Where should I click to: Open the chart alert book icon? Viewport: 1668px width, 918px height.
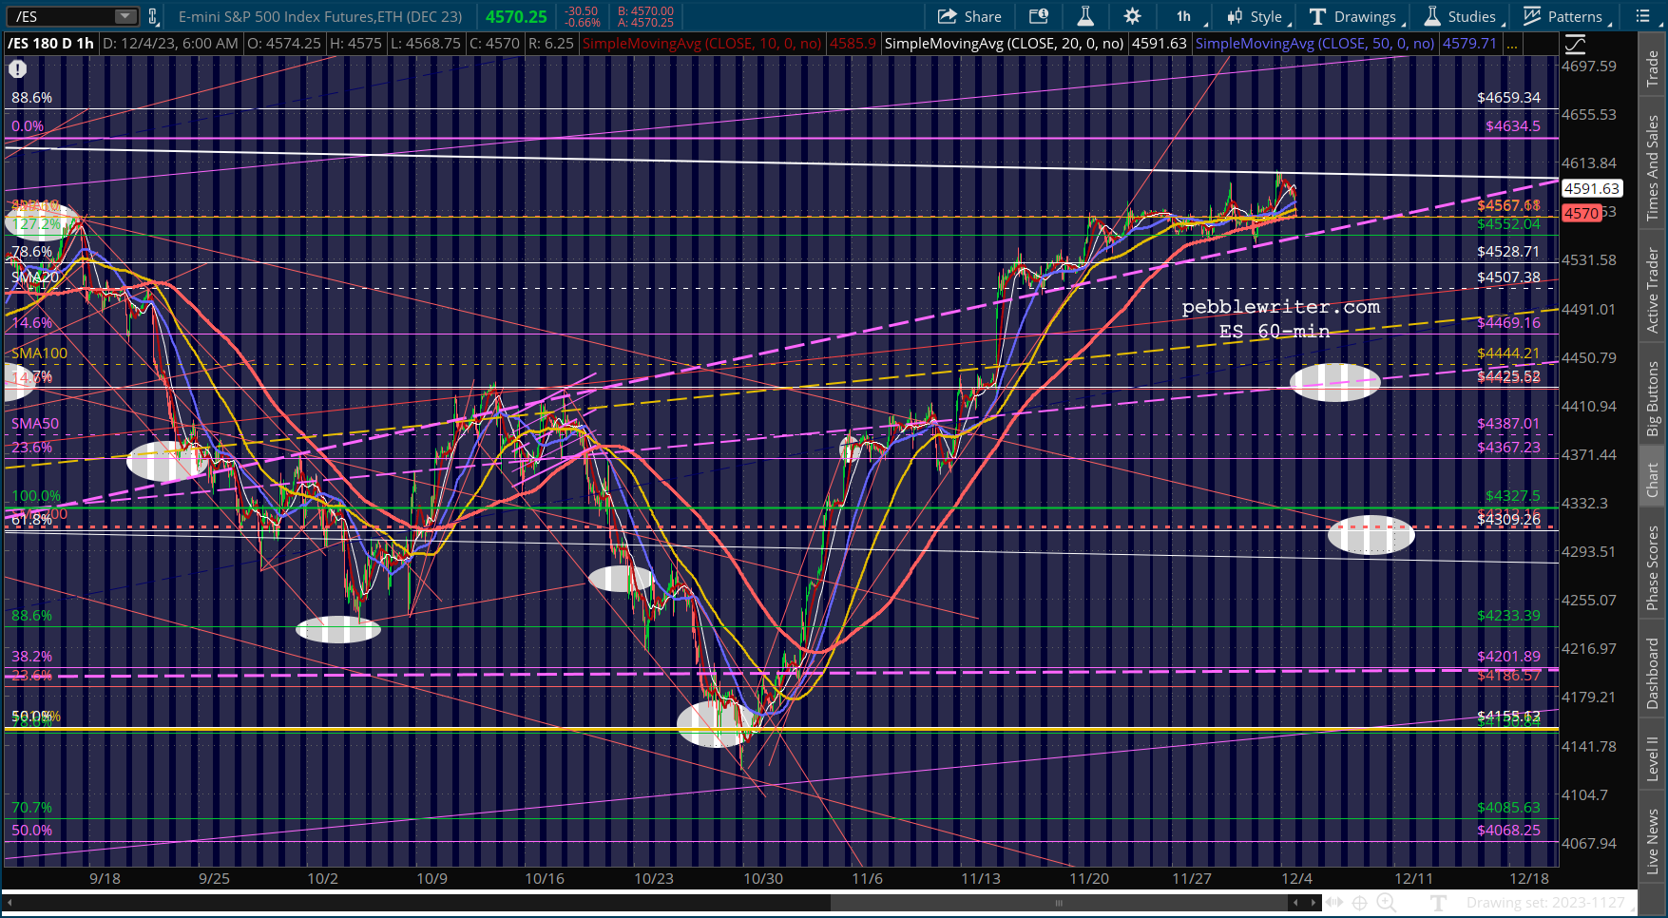click(1039, 16)
